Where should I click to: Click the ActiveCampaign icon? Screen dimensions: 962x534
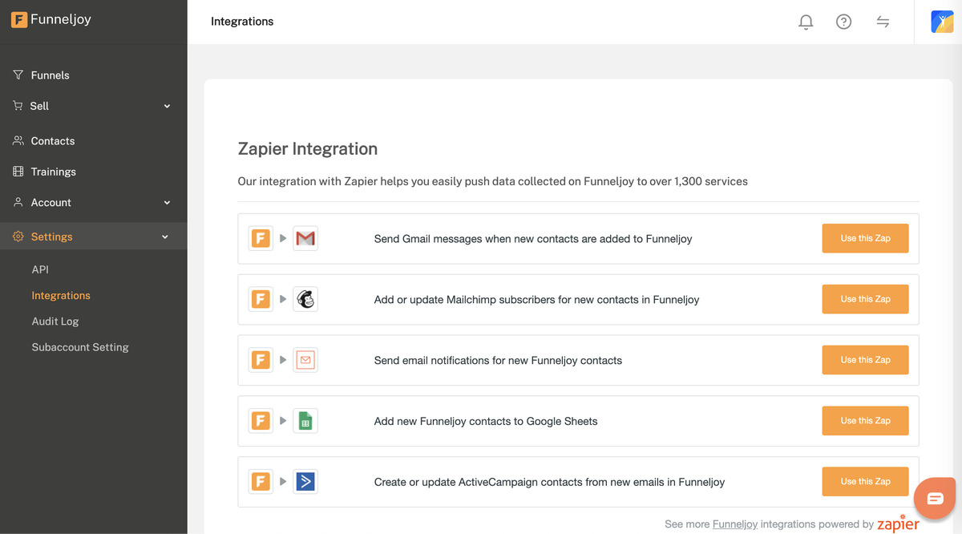coord(305,482)
